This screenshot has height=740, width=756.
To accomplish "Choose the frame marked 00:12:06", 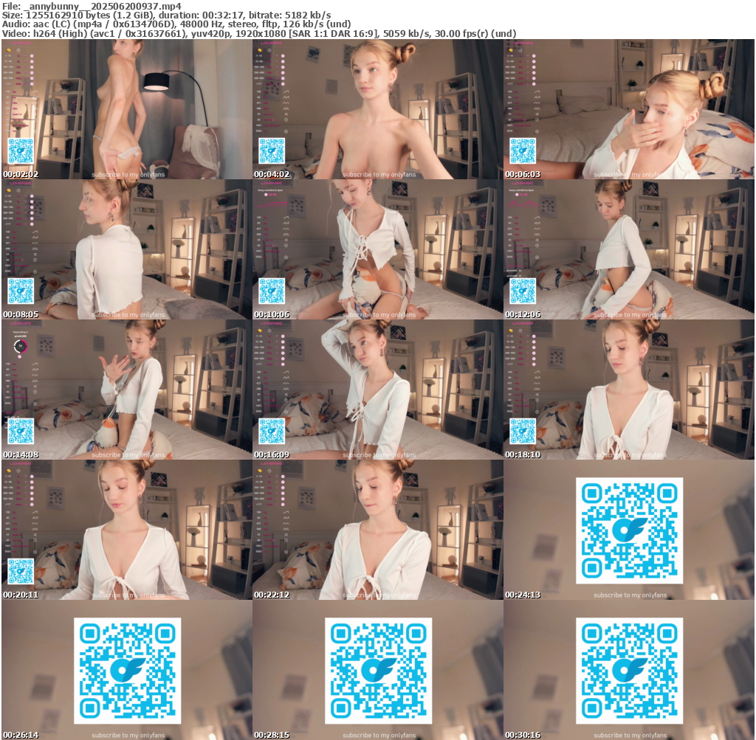I will [x=629, y=249].
